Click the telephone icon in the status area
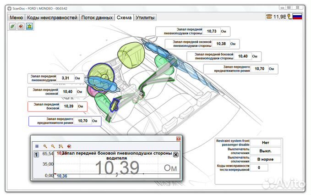This screenshot has width=311, height=195. click(x=268, y=17)
